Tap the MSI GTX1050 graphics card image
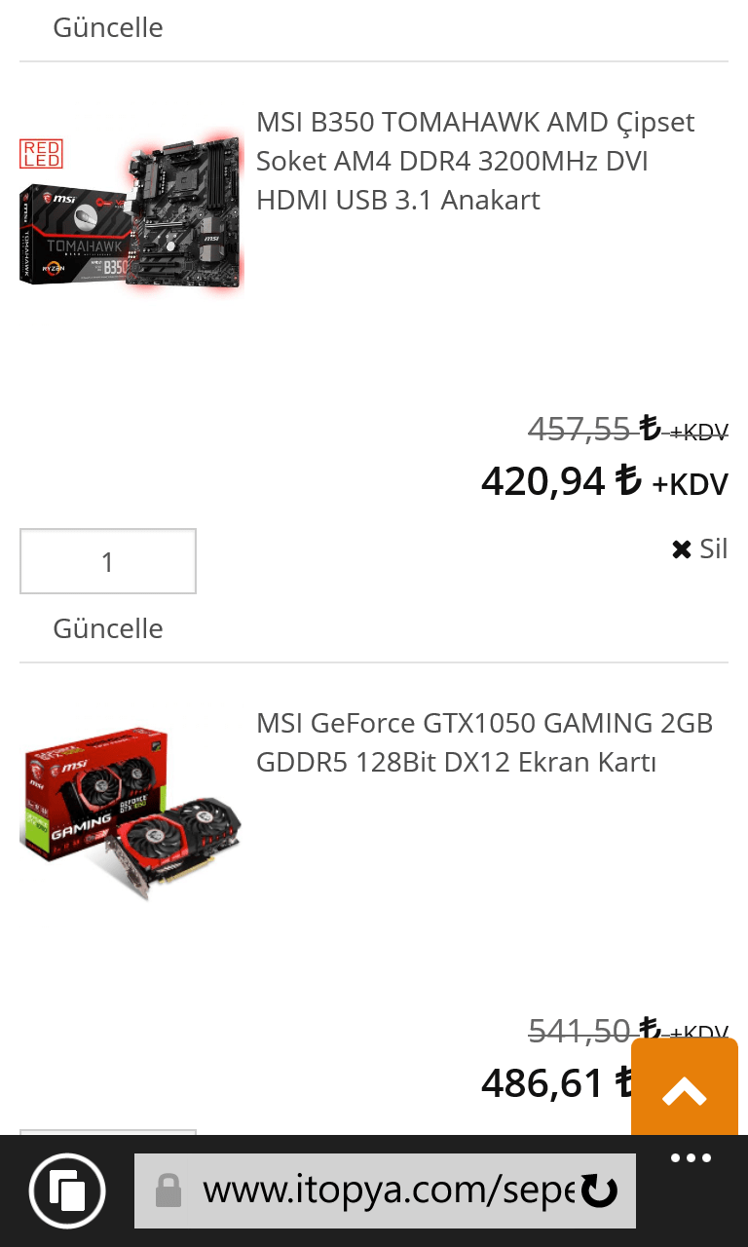Screen dimensions: 748x1247 point(131,812)
